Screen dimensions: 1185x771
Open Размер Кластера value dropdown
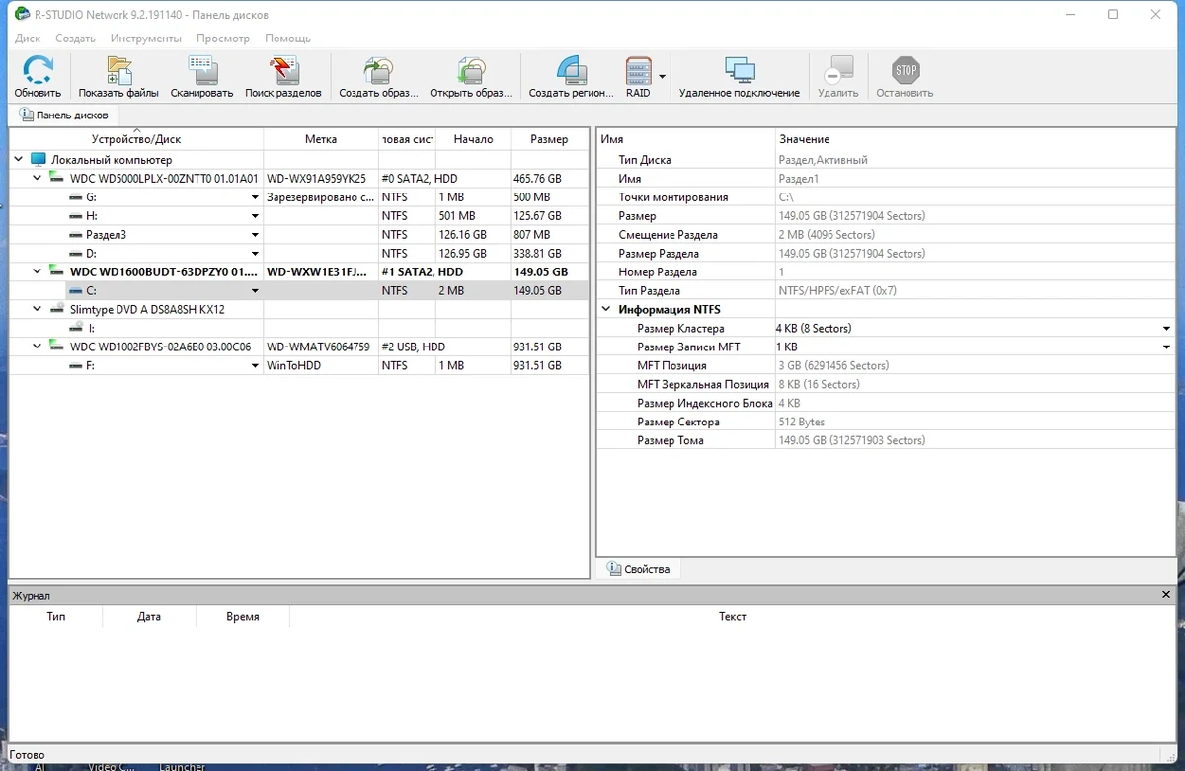pos(1166,329)
